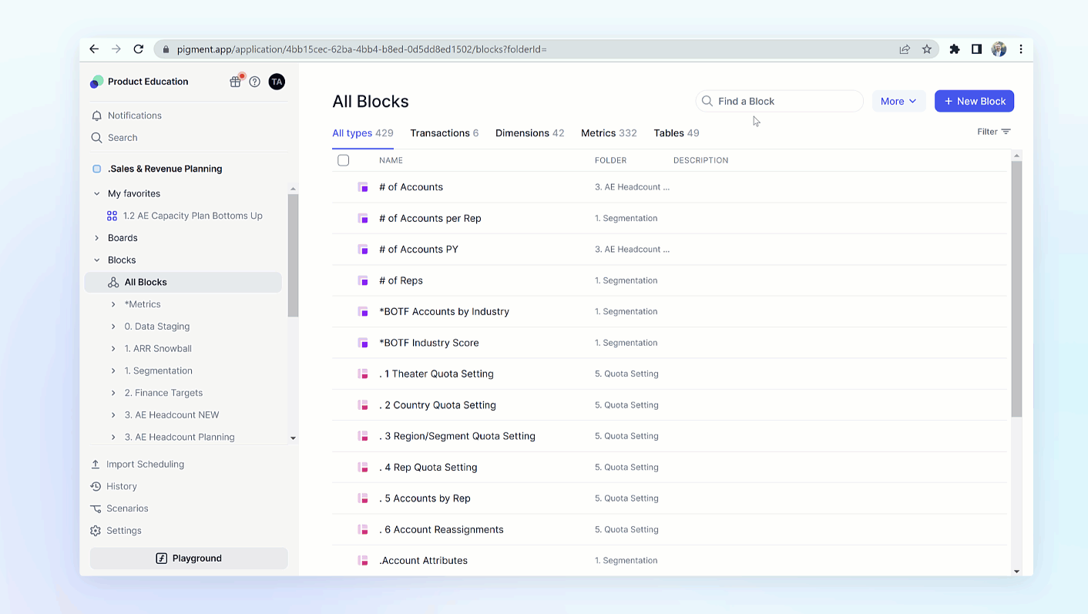Switch to the Dimensions tab
1088x614 pixels.
pos(530,133)
